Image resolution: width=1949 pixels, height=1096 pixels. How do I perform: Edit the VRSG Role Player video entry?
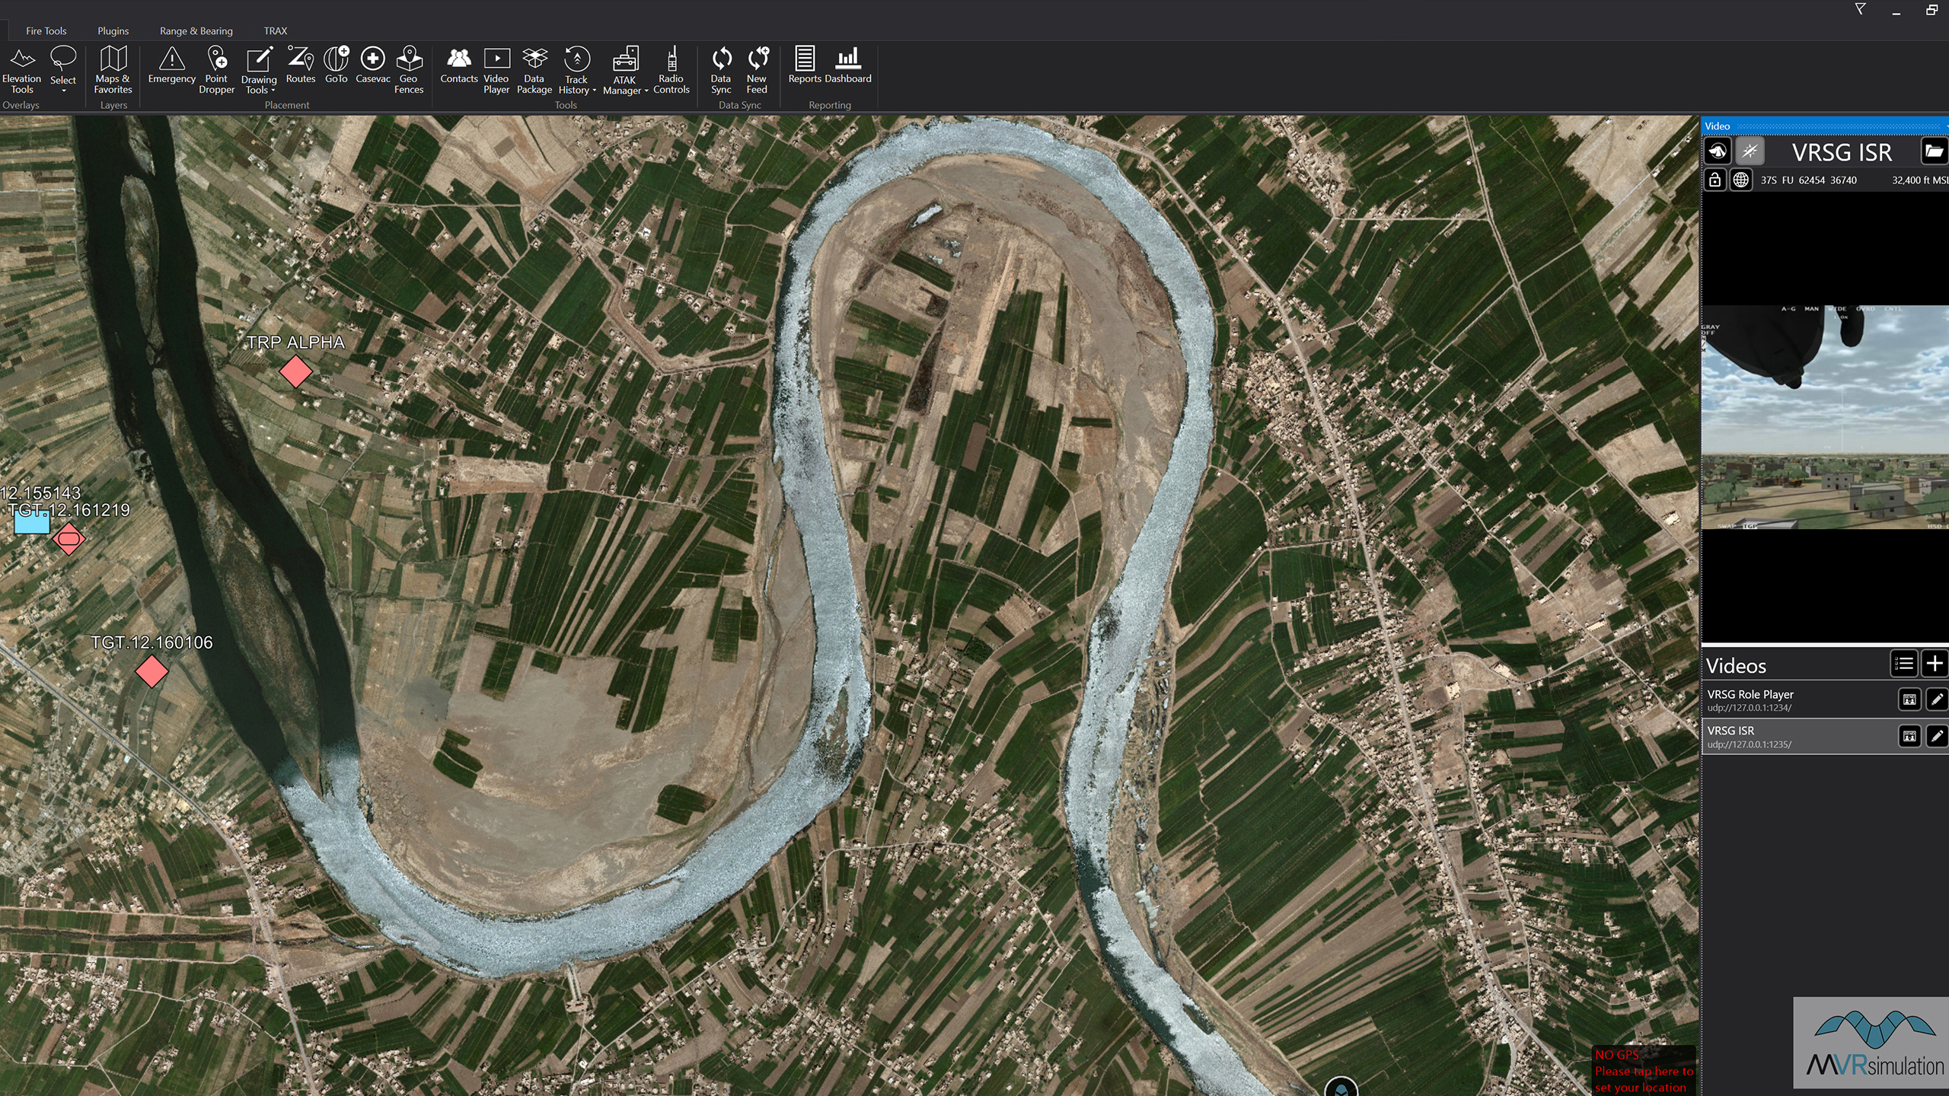pos(1937,699)
